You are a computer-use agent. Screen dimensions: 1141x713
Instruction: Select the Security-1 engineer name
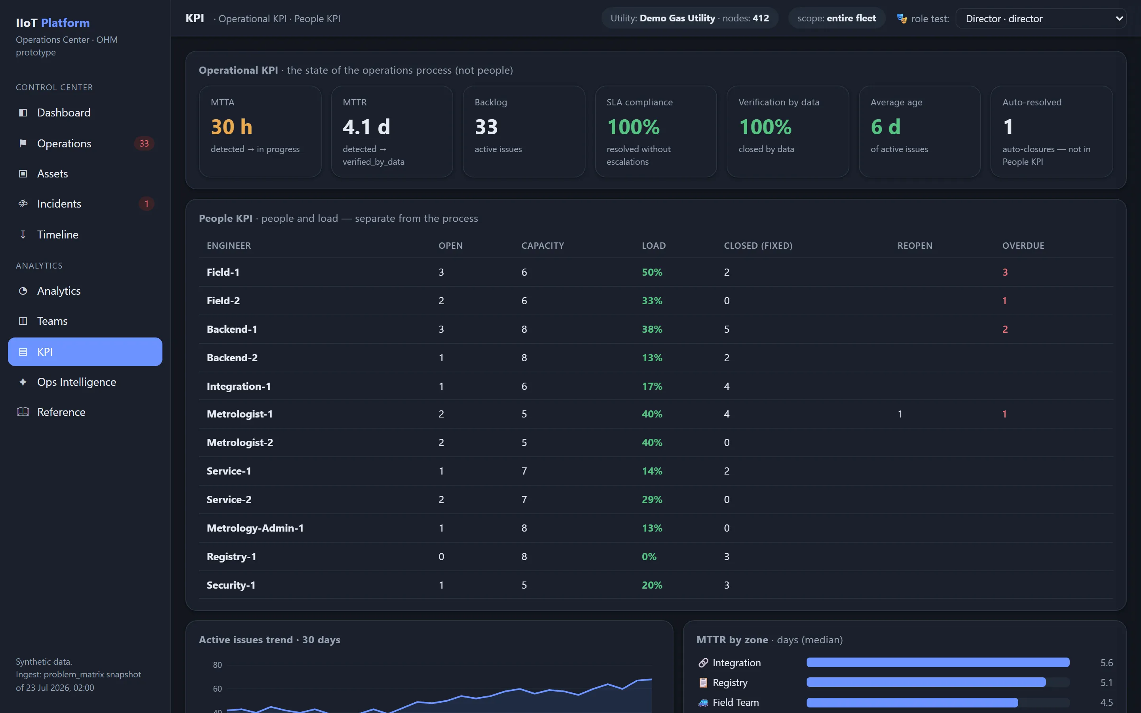[x=231, y=585]
